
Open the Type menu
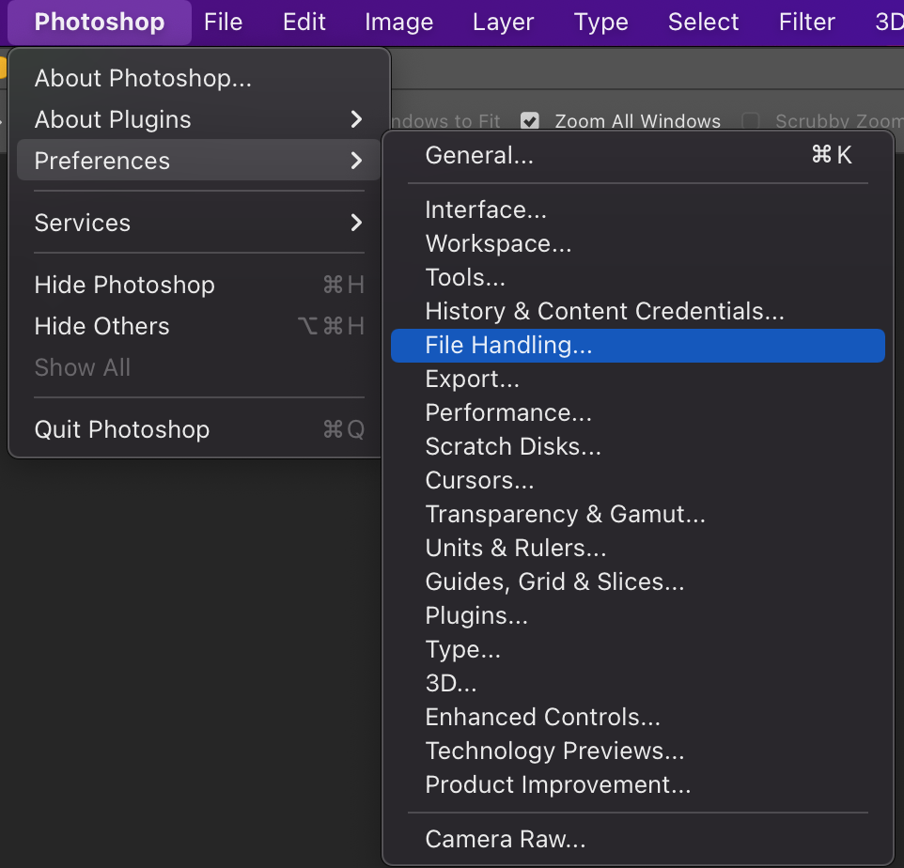600,22
